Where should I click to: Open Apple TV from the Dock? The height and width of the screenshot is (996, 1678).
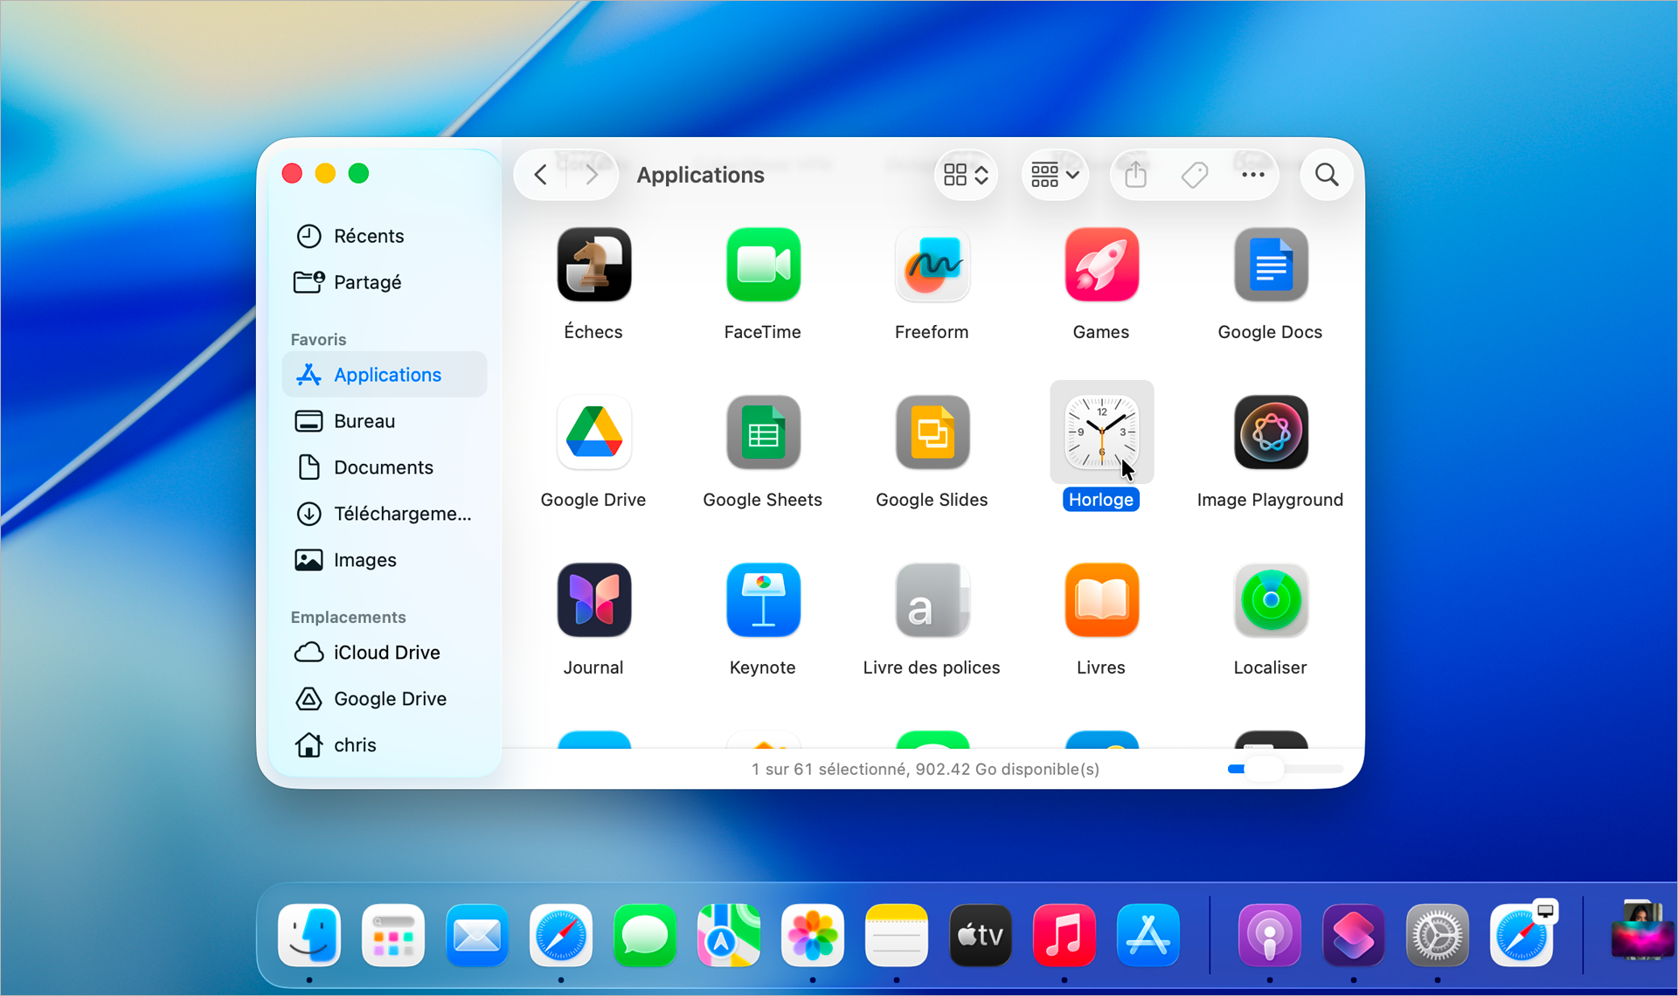pyautogui.click(x=981, y=936)
